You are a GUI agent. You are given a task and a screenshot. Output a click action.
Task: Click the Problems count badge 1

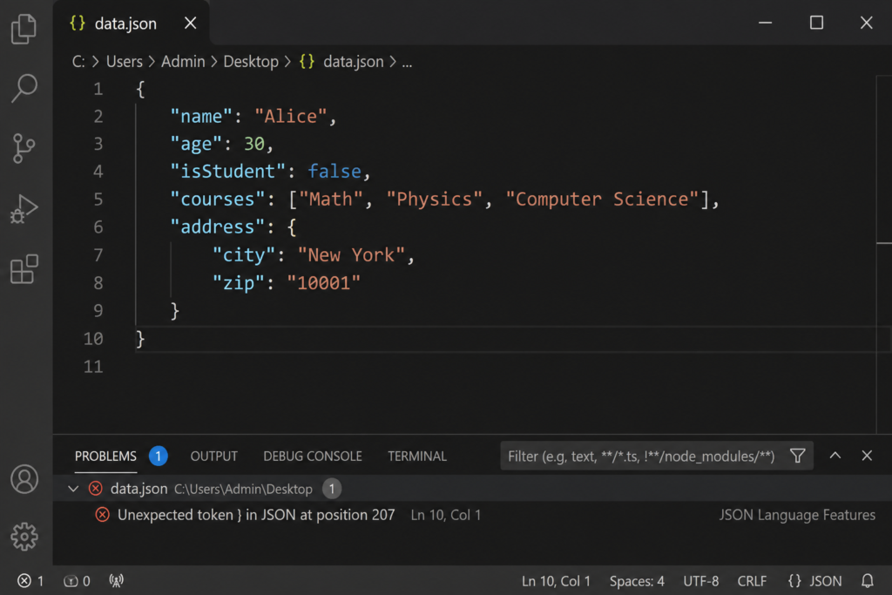[159, 456]
